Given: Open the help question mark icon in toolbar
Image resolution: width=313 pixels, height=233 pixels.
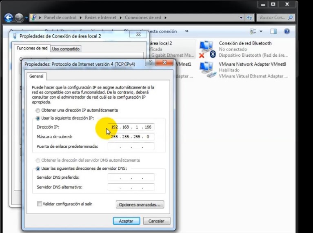Looking at the screenshot, I should pos(286,31).
